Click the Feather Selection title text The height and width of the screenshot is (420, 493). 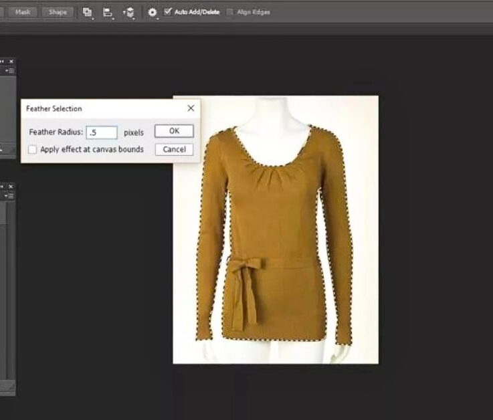tap(54, 109)
